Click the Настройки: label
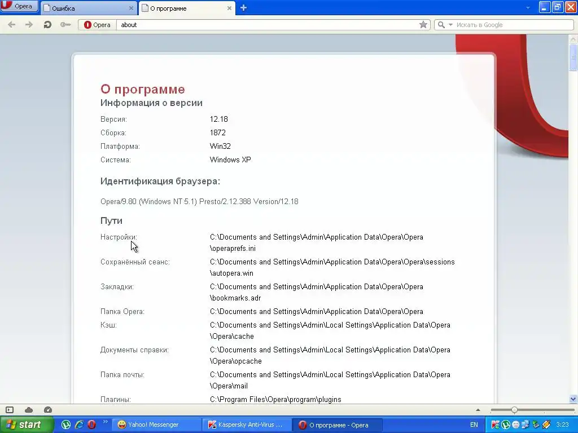 point(119,237)
